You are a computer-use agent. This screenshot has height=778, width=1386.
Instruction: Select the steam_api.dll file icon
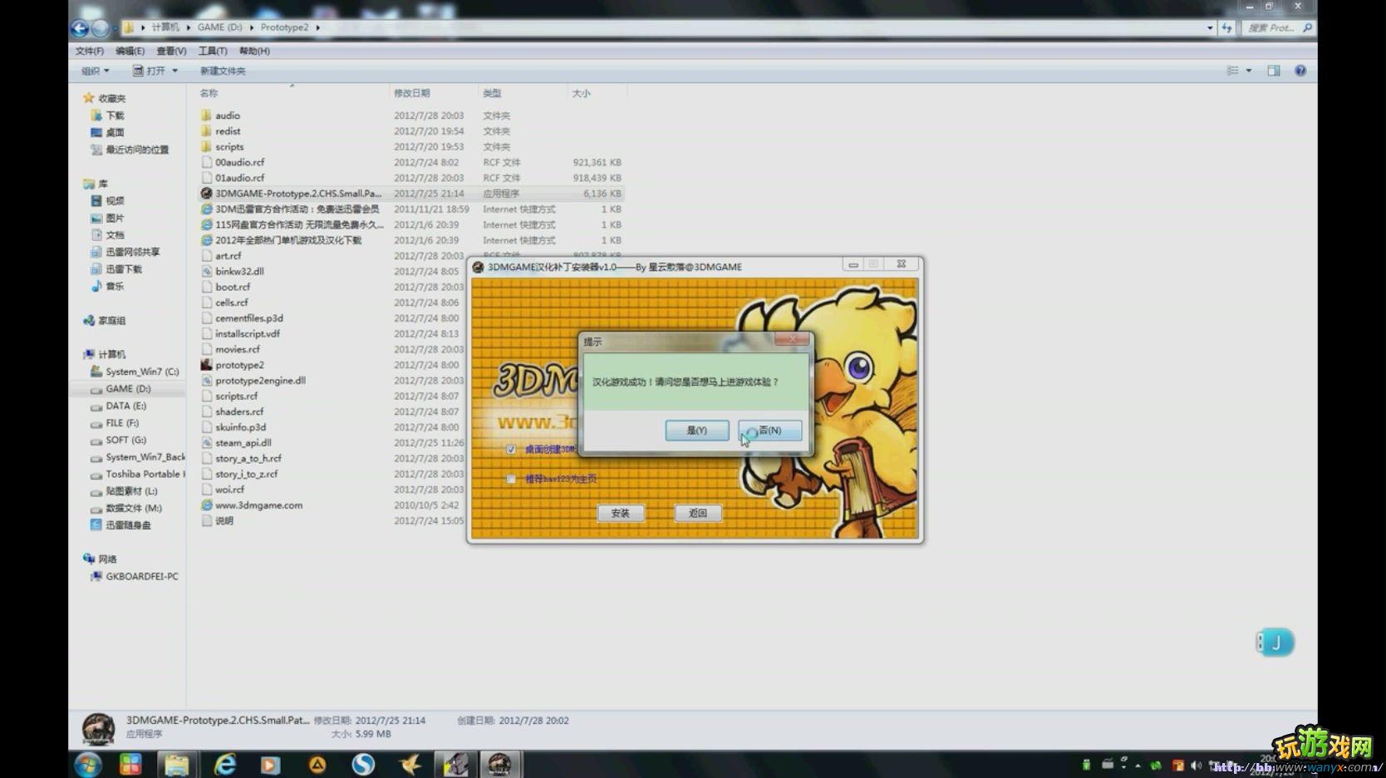[x=206, y=443]
